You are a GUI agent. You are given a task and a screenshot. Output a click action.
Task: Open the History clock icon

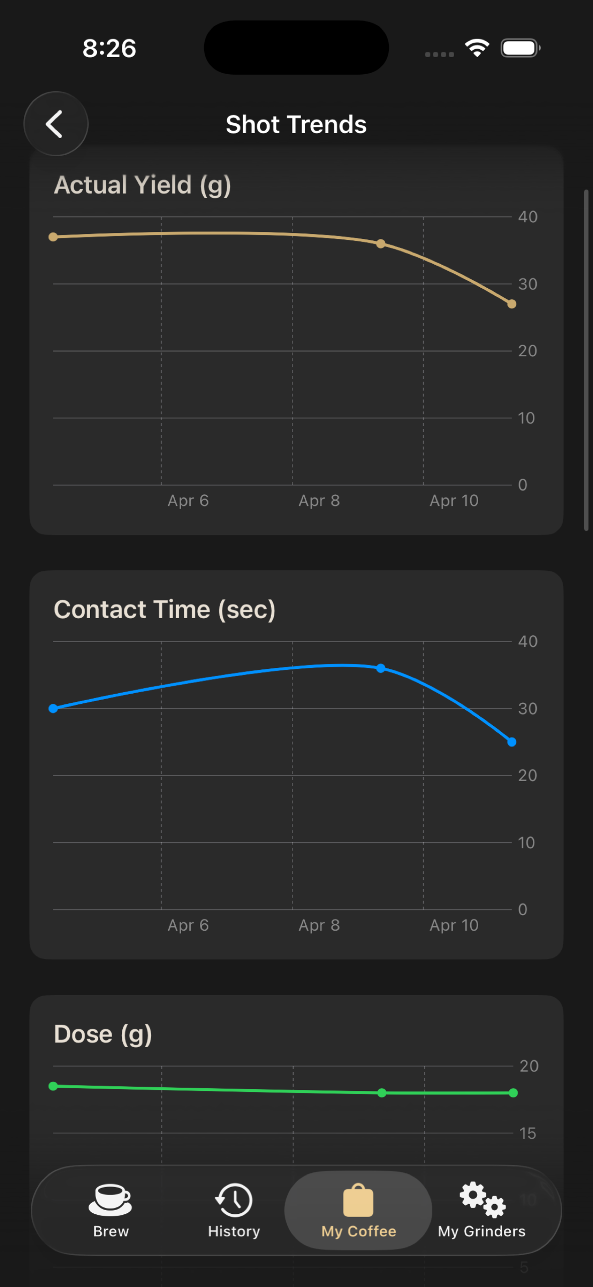[x=234, y=1200]
